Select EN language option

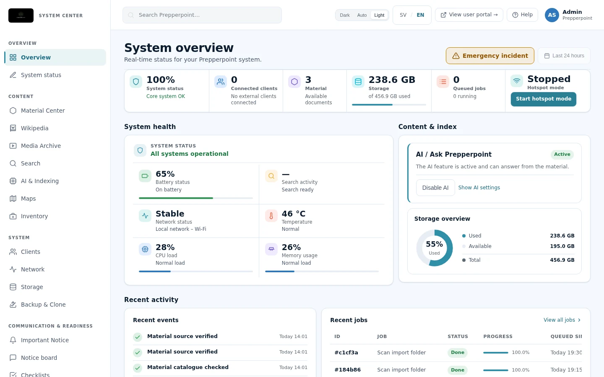(420, 15)
